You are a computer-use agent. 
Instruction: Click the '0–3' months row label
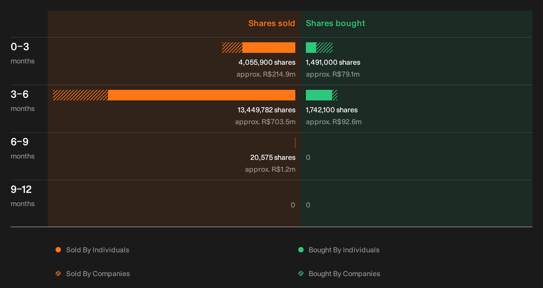click(x=20, y=47)
